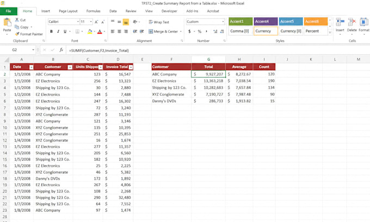This screenshot has width=370, height=222.
Task: Toggle bold formatting
Action: (51, 31)
